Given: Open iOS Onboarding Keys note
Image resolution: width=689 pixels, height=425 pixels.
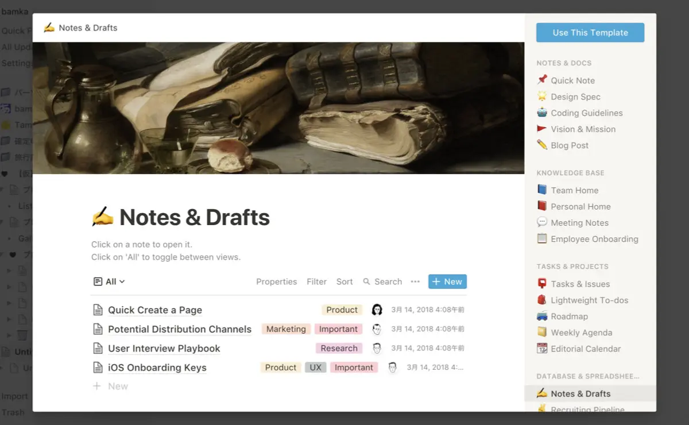Looking at the screenshot, I should pos(157,368).
